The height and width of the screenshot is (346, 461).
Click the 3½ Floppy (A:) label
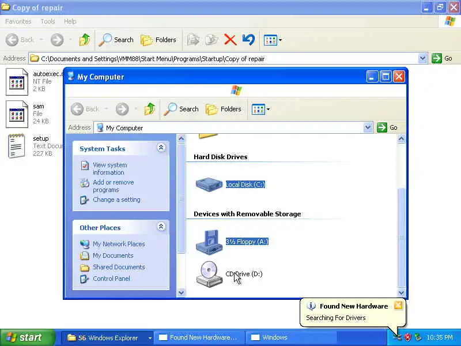(247, 242)
